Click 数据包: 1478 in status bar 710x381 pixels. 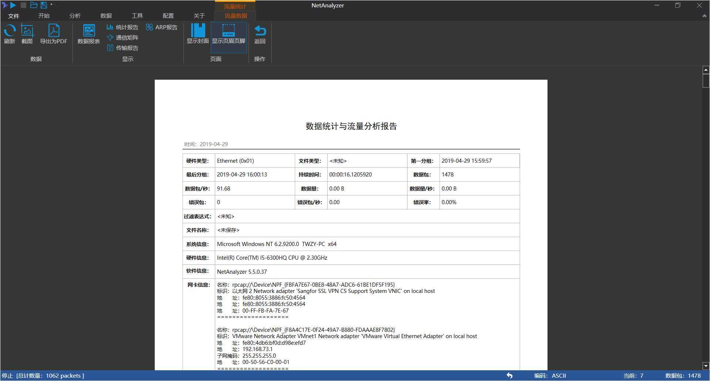683,375
